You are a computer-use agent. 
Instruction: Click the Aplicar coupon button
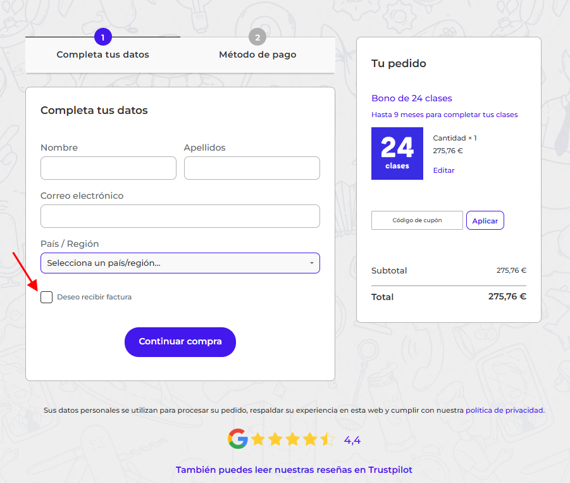[x=485, y=220]
